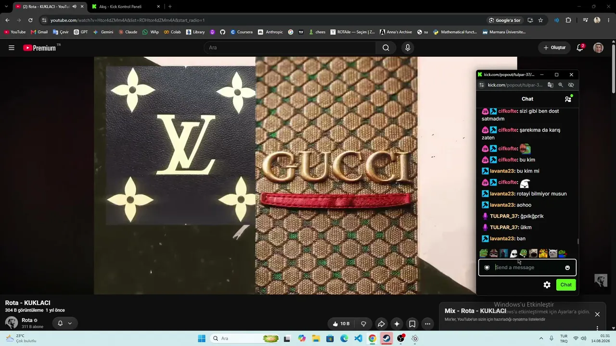The width and height of the screenshot is (616, 346).
Task: Bookmark this page with the star icon
Action: point(540,20)
